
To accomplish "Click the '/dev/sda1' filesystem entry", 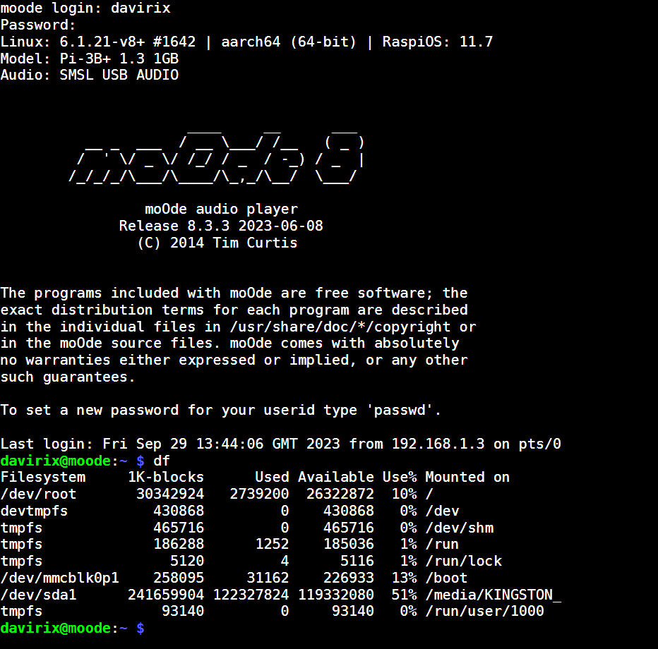I will (x=38, y=595).
